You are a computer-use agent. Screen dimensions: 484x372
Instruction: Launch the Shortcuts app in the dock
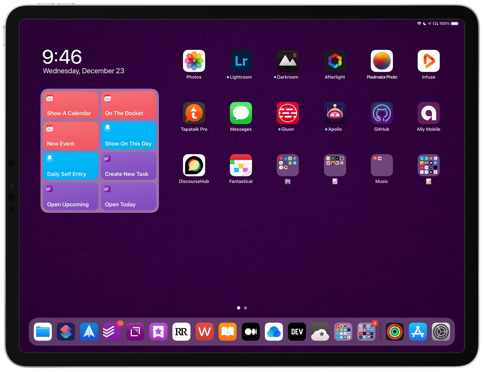66,332
